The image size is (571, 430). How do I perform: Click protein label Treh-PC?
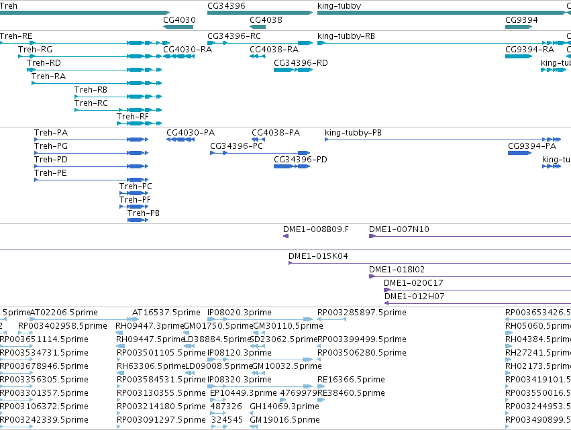(136, 186)
